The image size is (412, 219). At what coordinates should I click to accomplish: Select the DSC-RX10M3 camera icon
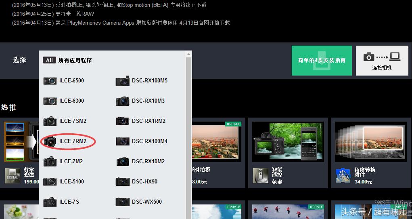(123, 101)
